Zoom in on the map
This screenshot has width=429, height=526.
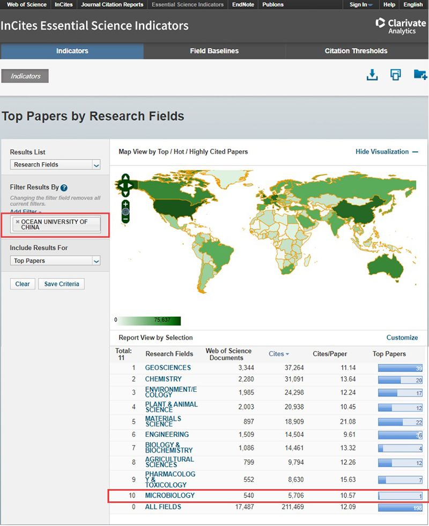[x=125, y=204]
